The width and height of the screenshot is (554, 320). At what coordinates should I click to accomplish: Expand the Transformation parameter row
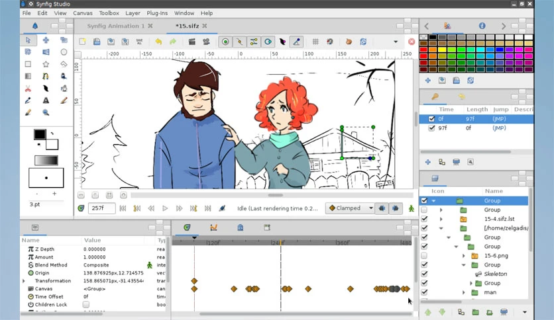24,281
